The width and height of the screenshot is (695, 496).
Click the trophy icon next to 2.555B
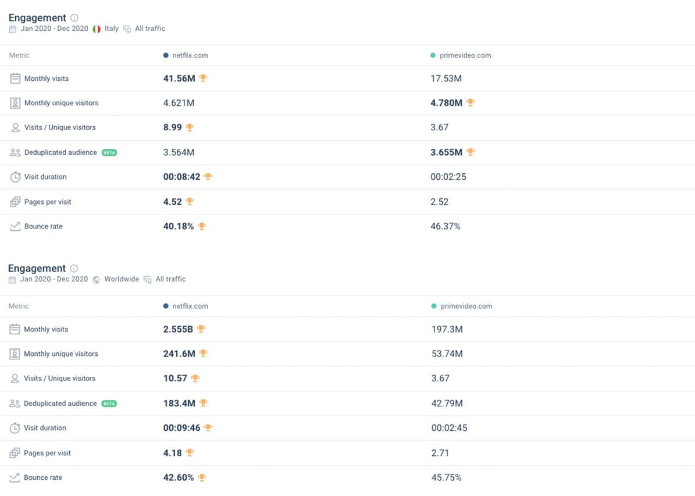coord(201,329)
